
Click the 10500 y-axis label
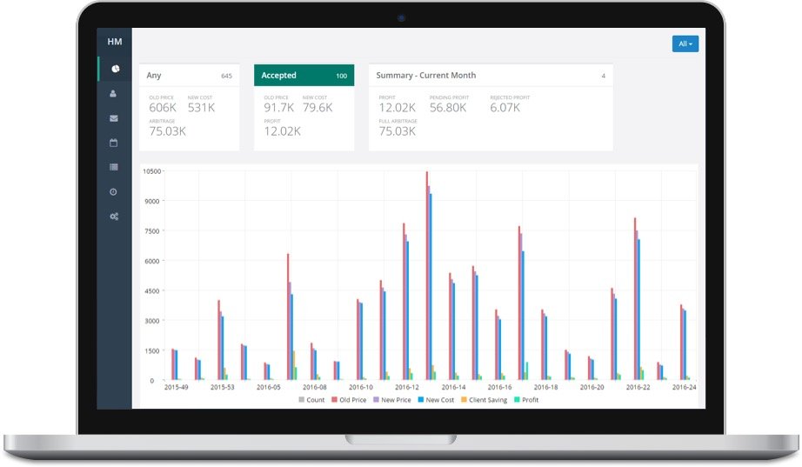(x=152, y=171)
